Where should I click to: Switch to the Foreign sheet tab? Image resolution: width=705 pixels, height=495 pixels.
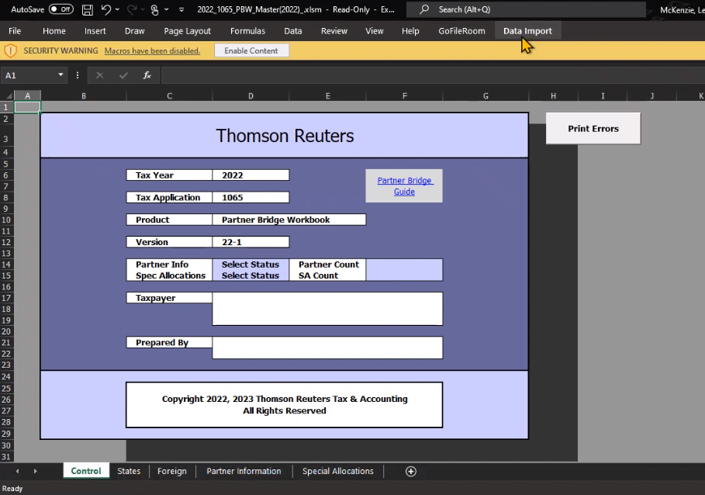[171, 471]
